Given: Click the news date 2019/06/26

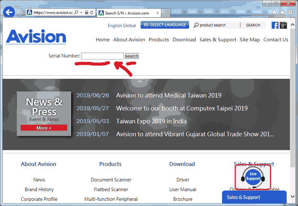Looking at the screenshot, I should click(93, 95).
